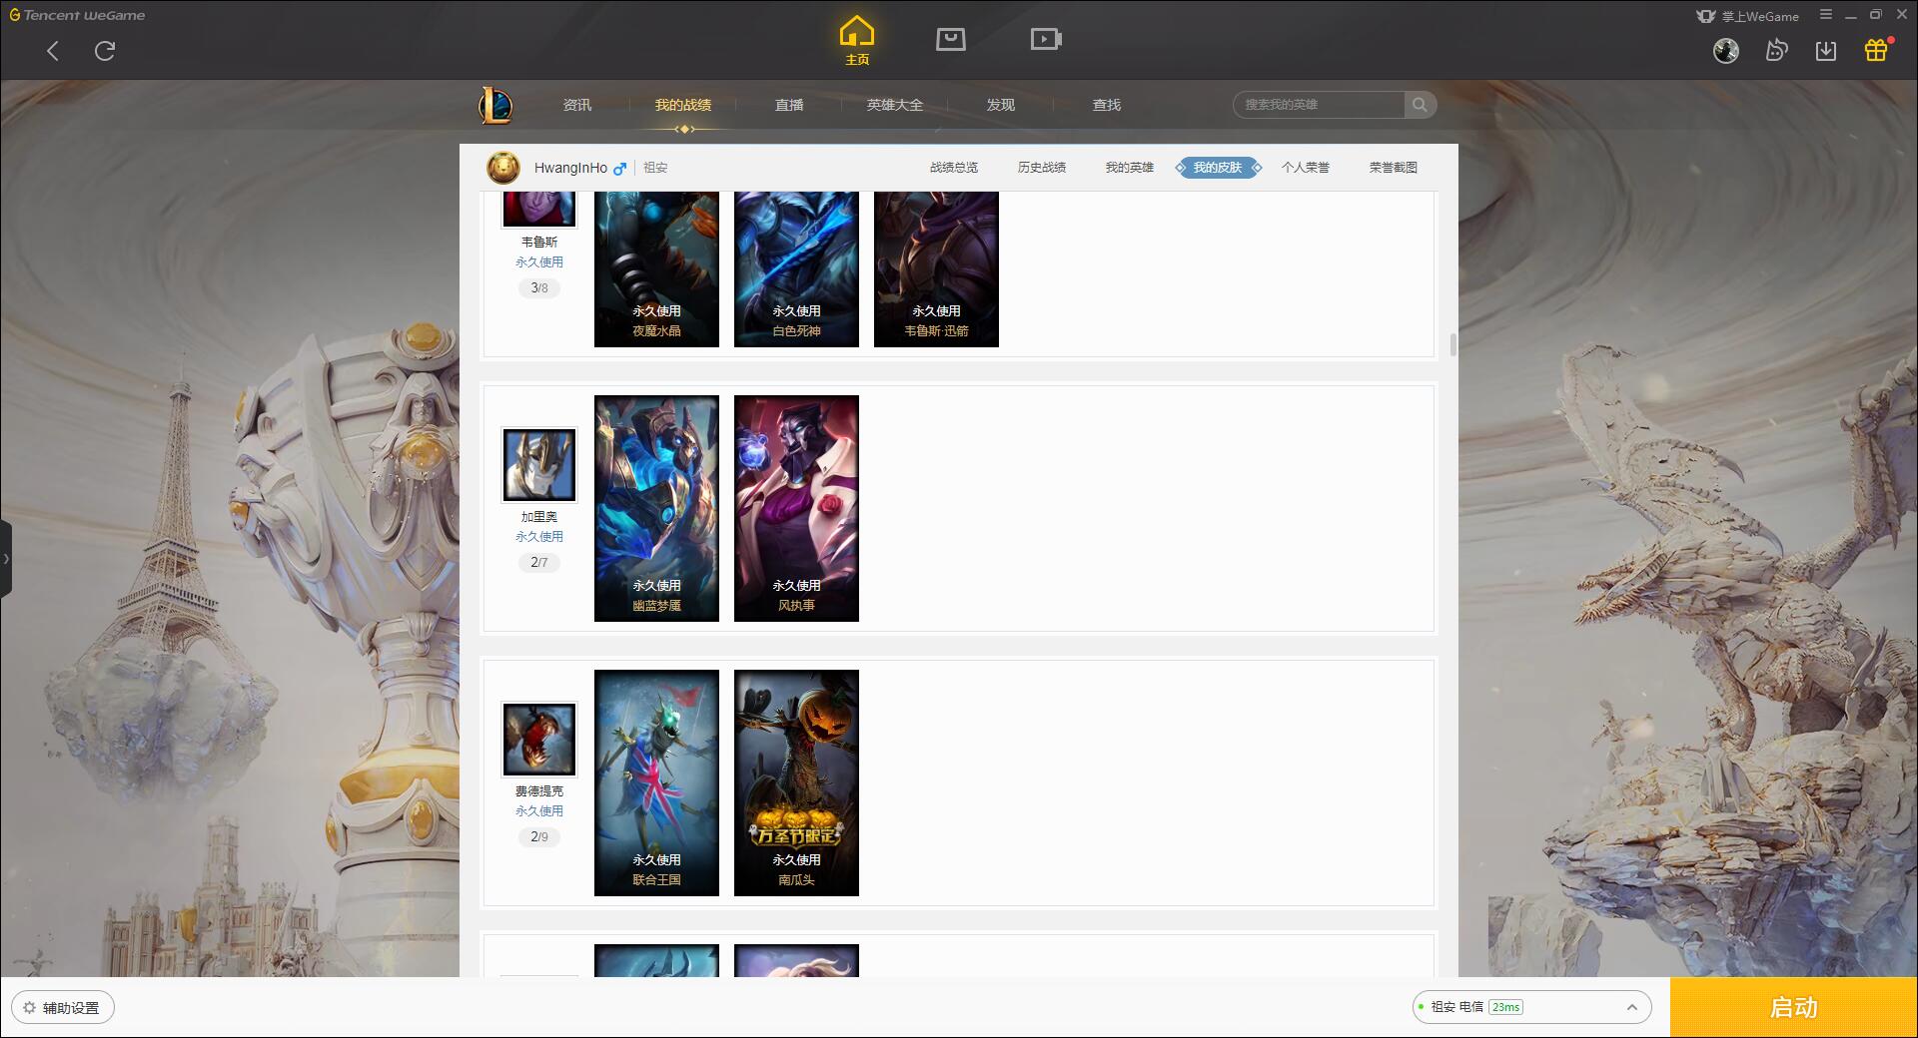Click the male gender icon
1918x1038 pixels.
pyautogui.click(x=620, y=168)
